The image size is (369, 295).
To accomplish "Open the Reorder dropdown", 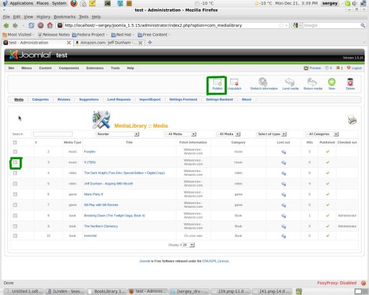I will tap(117, 134).
